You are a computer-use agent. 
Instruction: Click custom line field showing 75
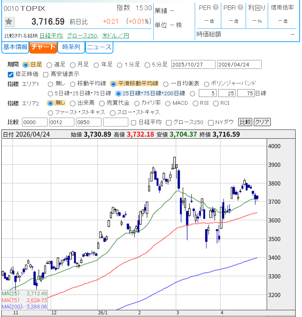[246, 93]
